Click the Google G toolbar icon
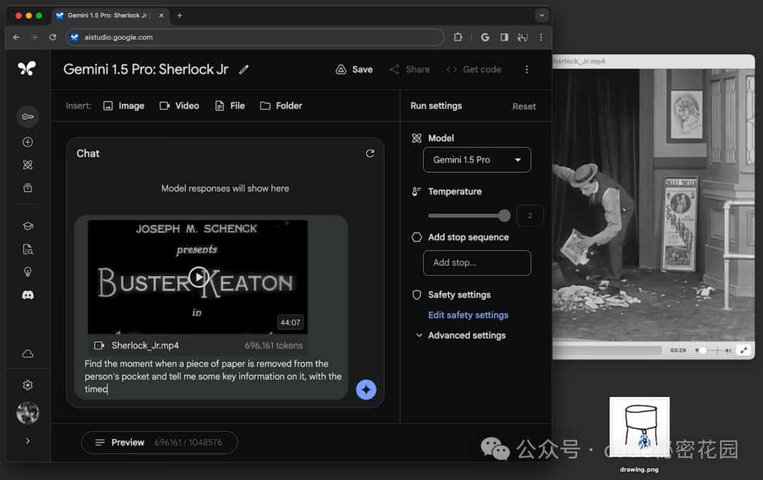The width and height of the screenshot is (763, 480). [x=485, y=37]
